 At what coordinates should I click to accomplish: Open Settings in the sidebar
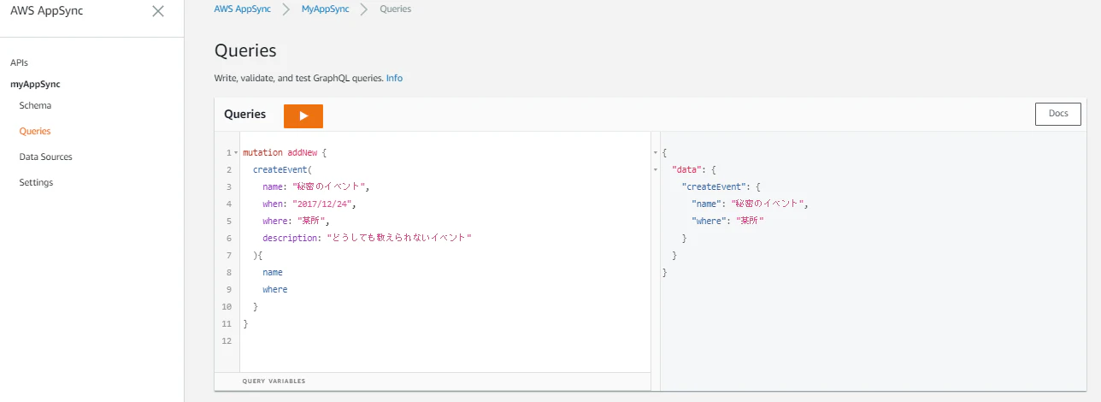coord(36,182)
